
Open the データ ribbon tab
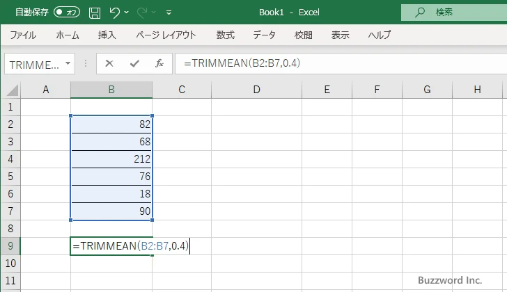point(264,35)
